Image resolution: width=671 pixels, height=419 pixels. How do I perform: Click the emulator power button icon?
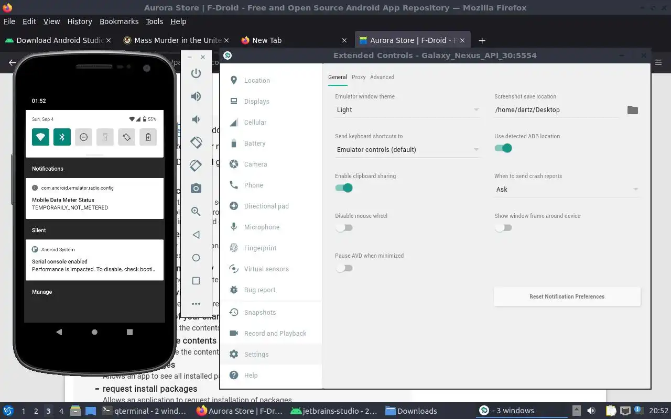(x=196, y=73)
